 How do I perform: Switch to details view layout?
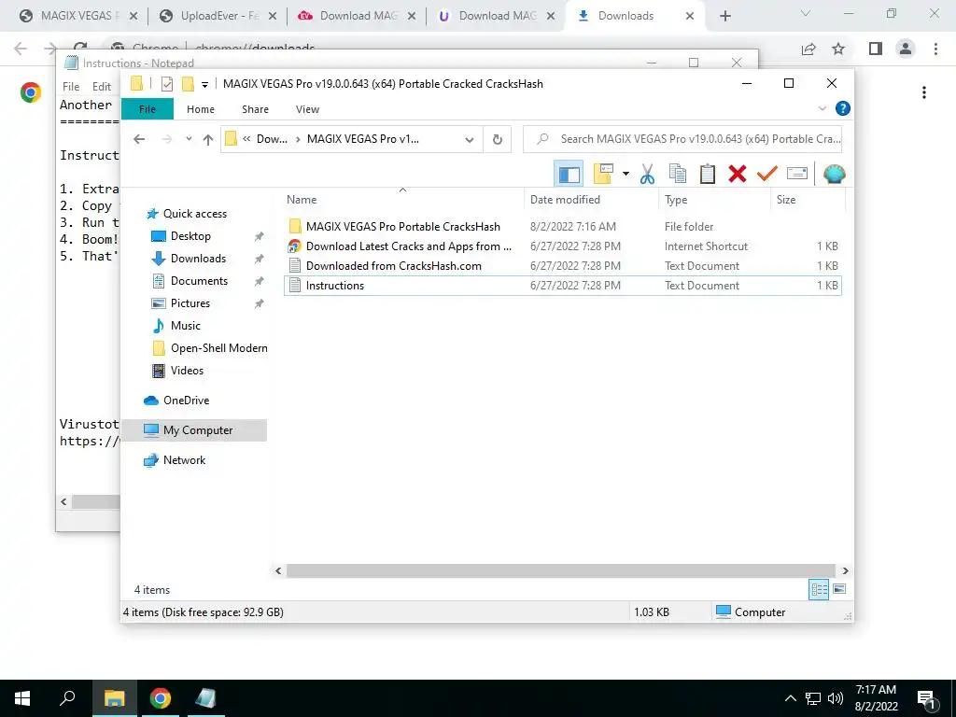click(x=819, y=590)
